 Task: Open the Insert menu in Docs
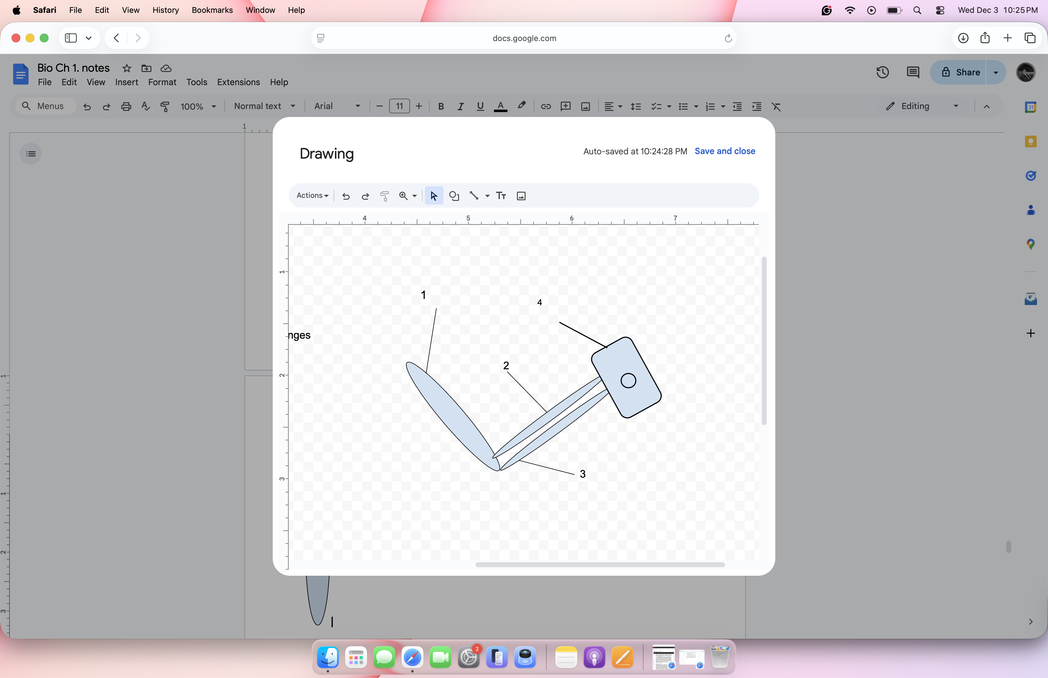pyautogui.click(x=126, y=82)
